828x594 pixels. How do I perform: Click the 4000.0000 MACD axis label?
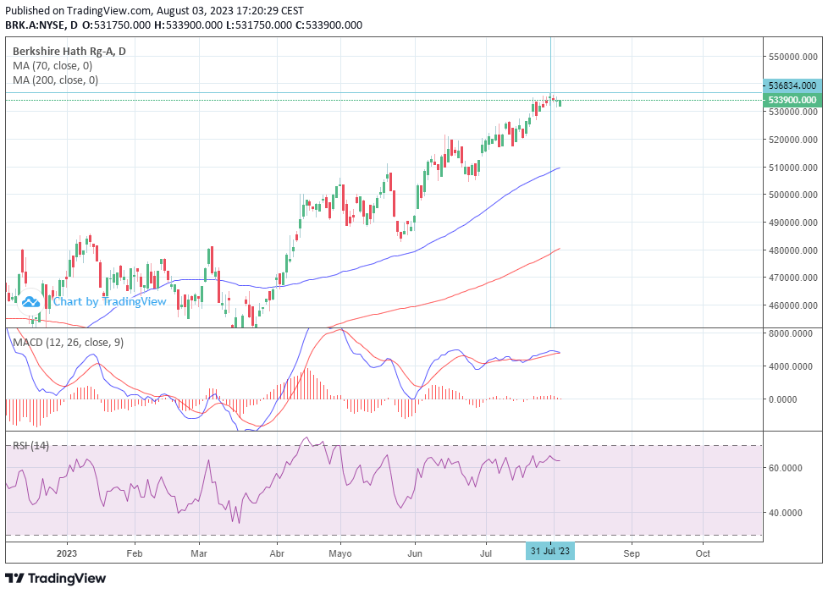pos(791,366)
